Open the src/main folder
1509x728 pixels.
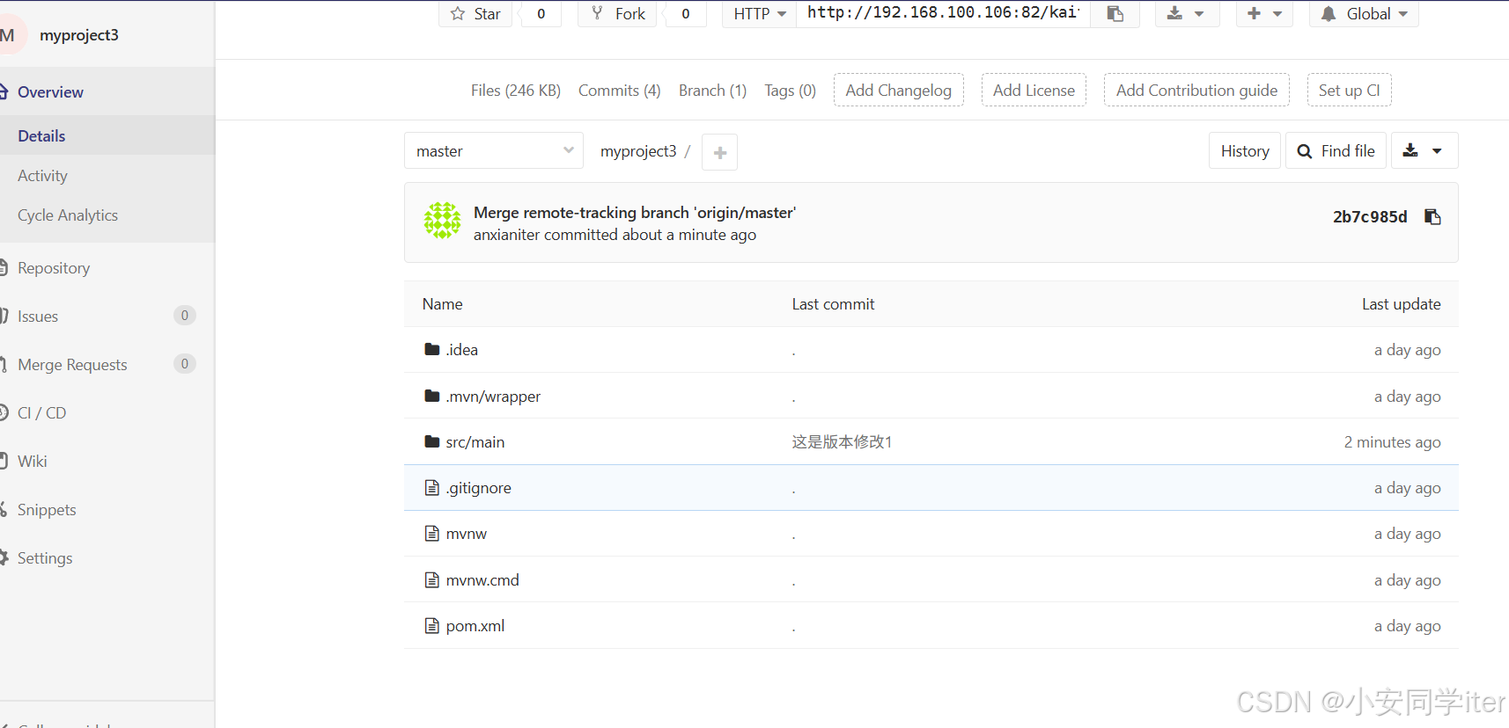[x=475, y=442]
